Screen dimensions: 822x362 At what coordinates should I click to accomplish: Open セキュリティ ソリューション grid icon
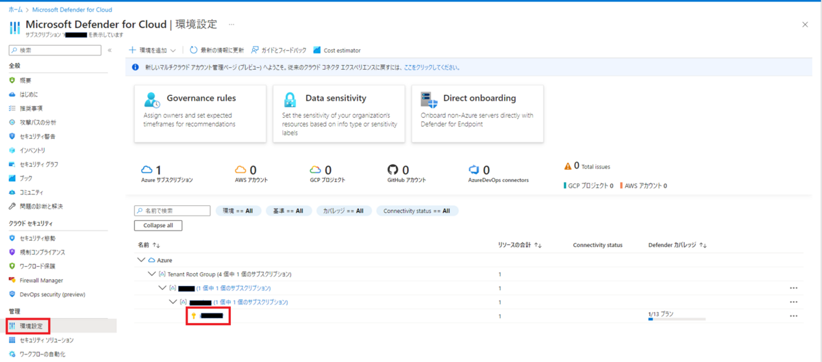coord(12,340)
